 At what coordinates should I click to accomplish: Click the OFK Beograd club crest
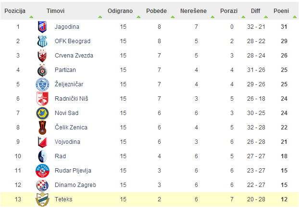coord(42,41)
